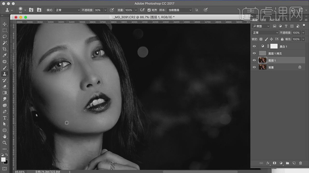The image size is (309, 173).
Task: Hide the 黑白 1 adjustment layer
Action: pos(254,46)
